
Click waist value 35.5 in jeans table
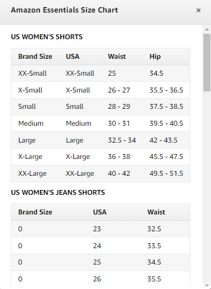tap(154, 279)
